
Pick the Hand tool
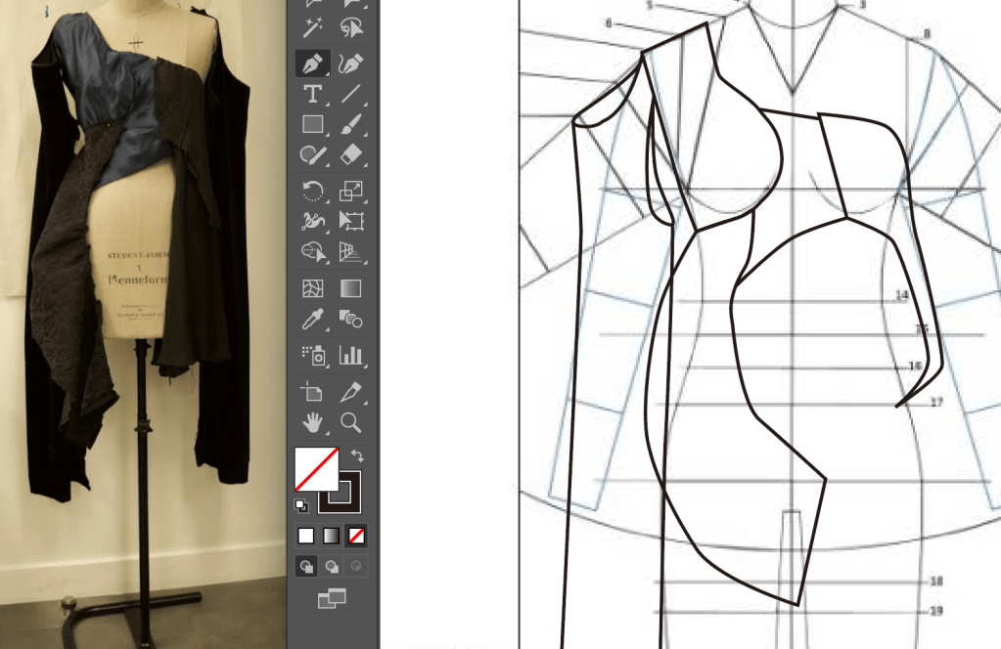312,422
